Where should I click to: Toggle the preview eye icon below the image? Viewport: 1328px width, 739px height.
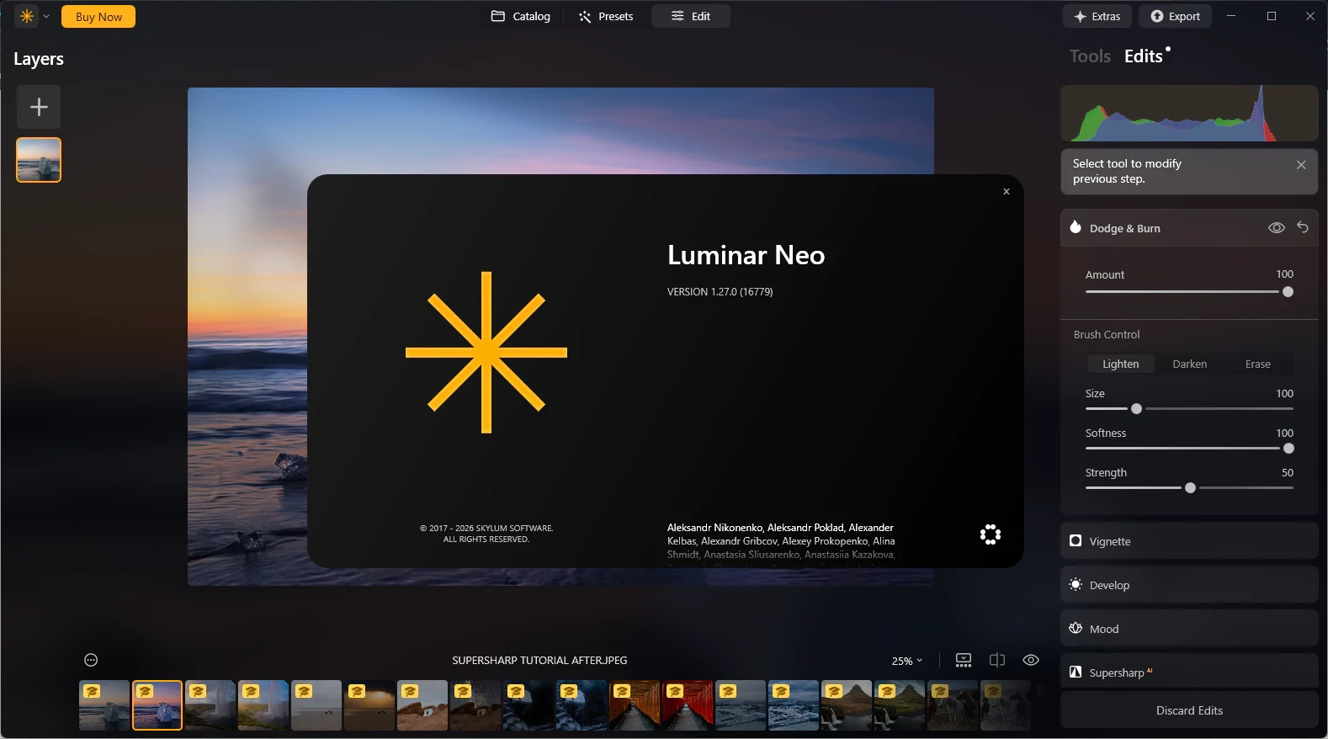1031,661
